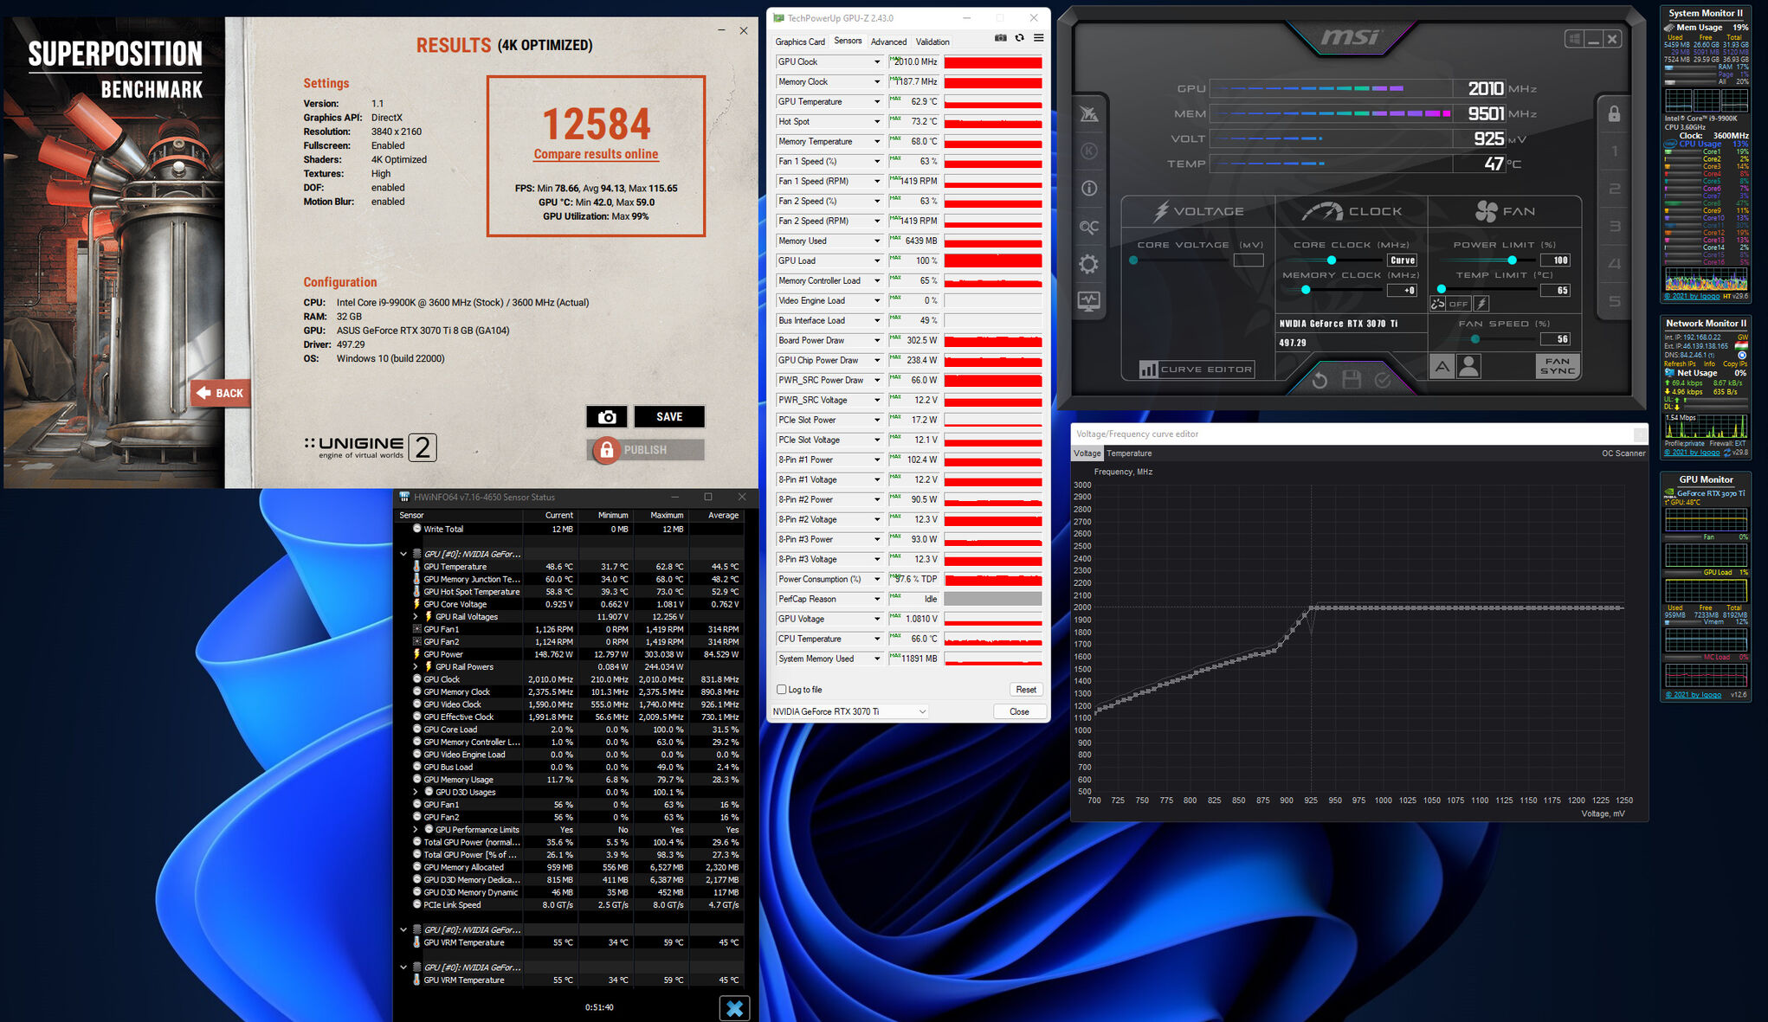Take a screenshot with the GPU-Z camera icon
Screen dimensions: 1768x1022
[x=1001, y=38]
